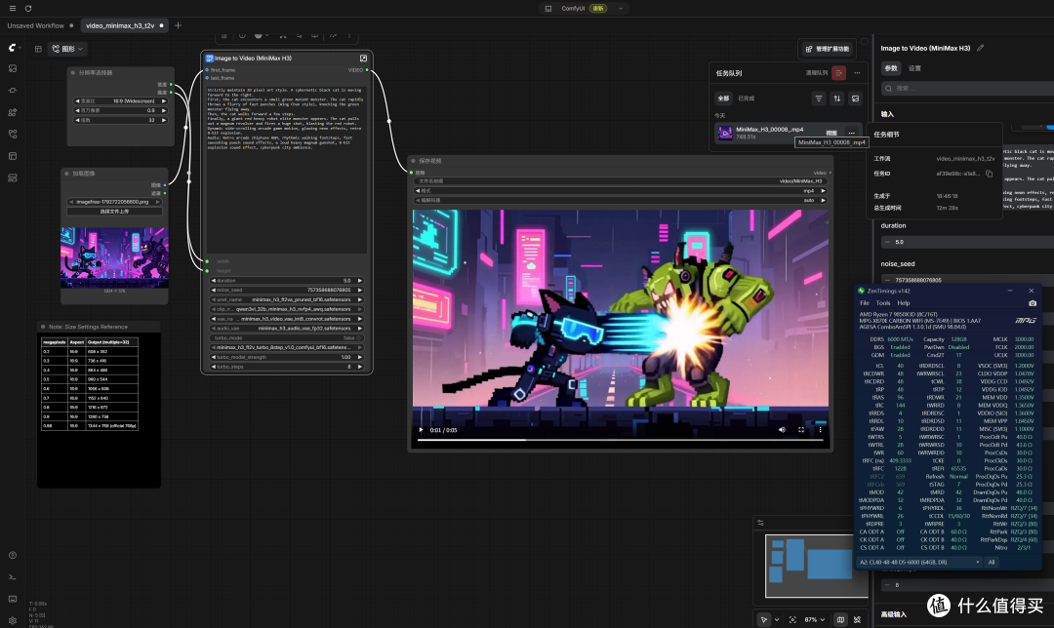Viewport: 1054px width, 628px height.
Task: Add a new workflow tab with plus icon
Action: [179, 25]
